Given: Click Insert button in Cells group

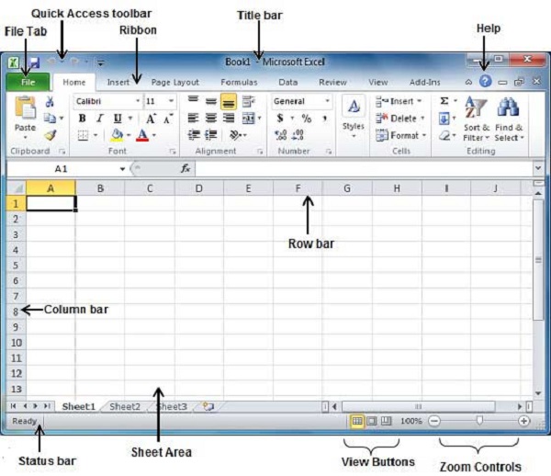Looking at the screenshot, I should point(399,101).
